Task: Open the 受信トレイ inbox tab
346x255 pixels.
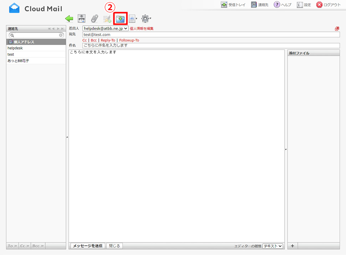Action: pyautogui.click(x=233, y=5)
